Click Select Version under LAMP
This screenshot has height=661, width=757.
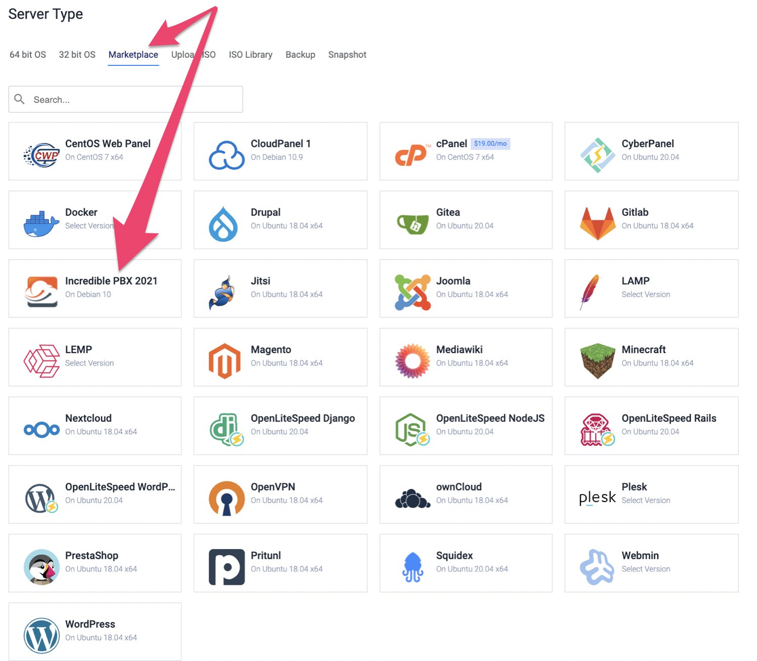[x=646, y=295]
